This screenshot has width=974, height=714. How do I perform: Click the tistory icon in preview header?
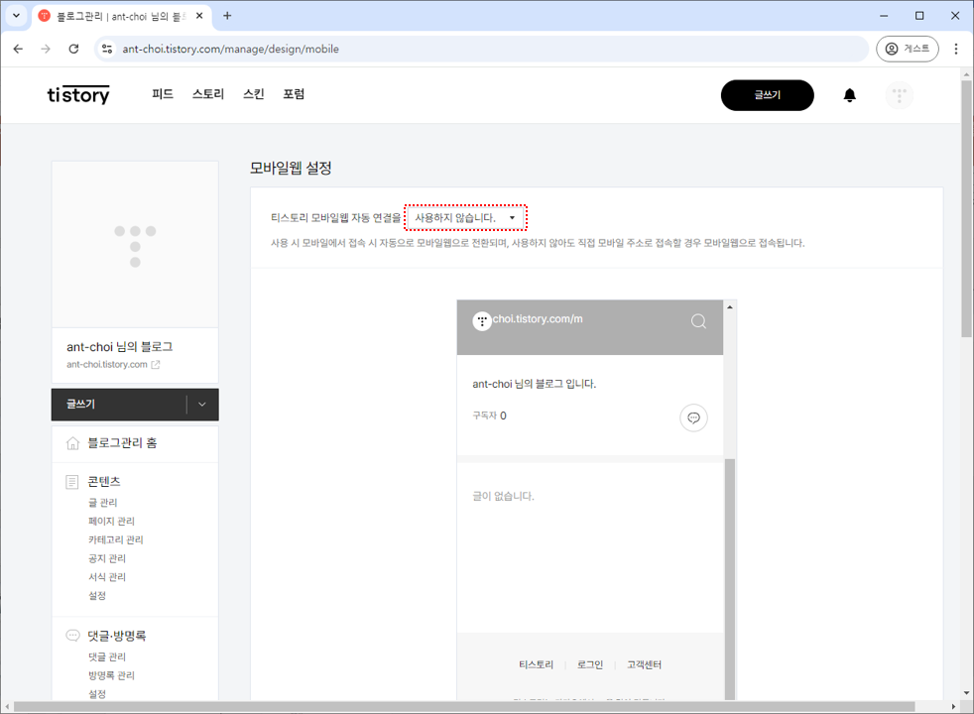pyautogui.click(x=482, y=321)
